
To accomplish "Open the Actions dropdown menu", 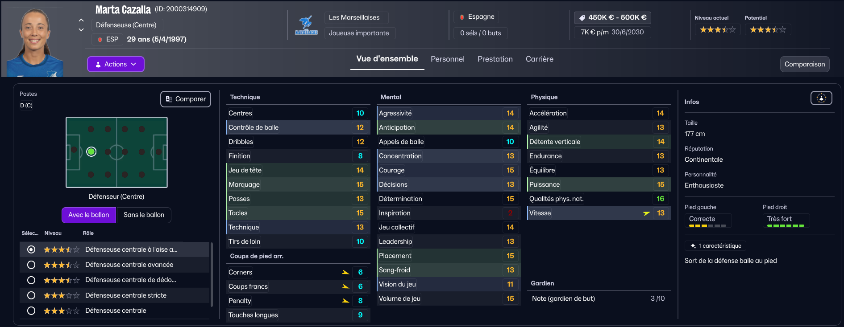I will [116, 64].
